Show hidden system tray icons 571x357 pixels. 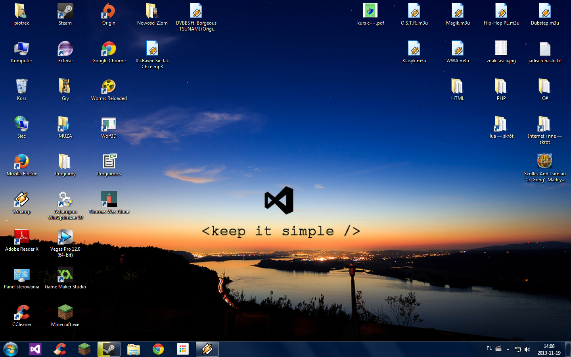coord(508,349)
